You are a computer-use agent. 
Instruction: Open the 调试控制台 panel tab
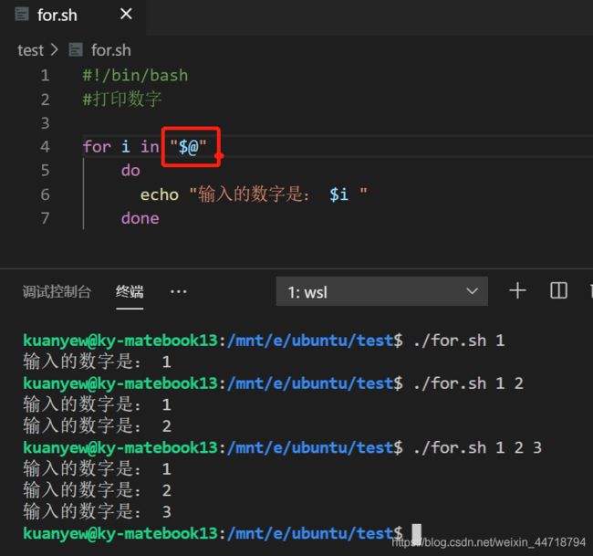coord(57,292)
